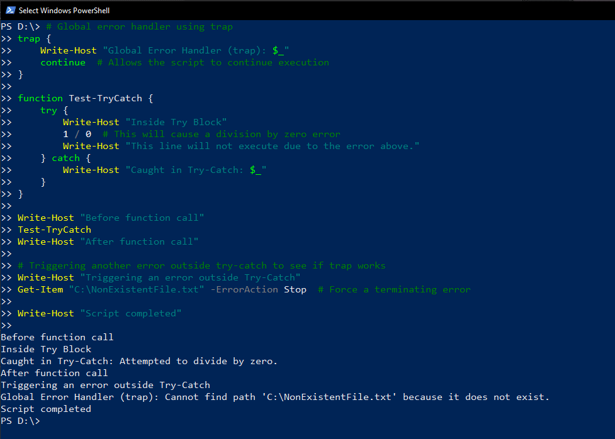Image resolution: width=615 pixels, height=439 pixels.
Task: Click the 'Stop' argument after -ErrorAction
Action: (x=295, y=290)
